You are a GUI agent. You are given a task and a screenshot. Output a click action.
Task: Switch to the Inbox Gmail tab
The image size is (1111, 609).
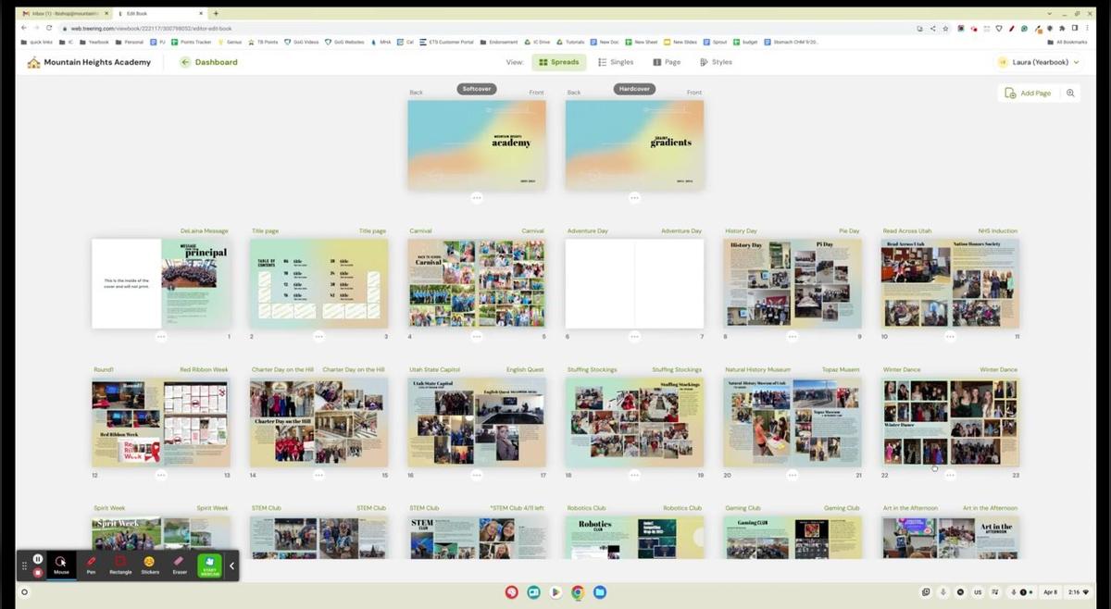(63, 13)
